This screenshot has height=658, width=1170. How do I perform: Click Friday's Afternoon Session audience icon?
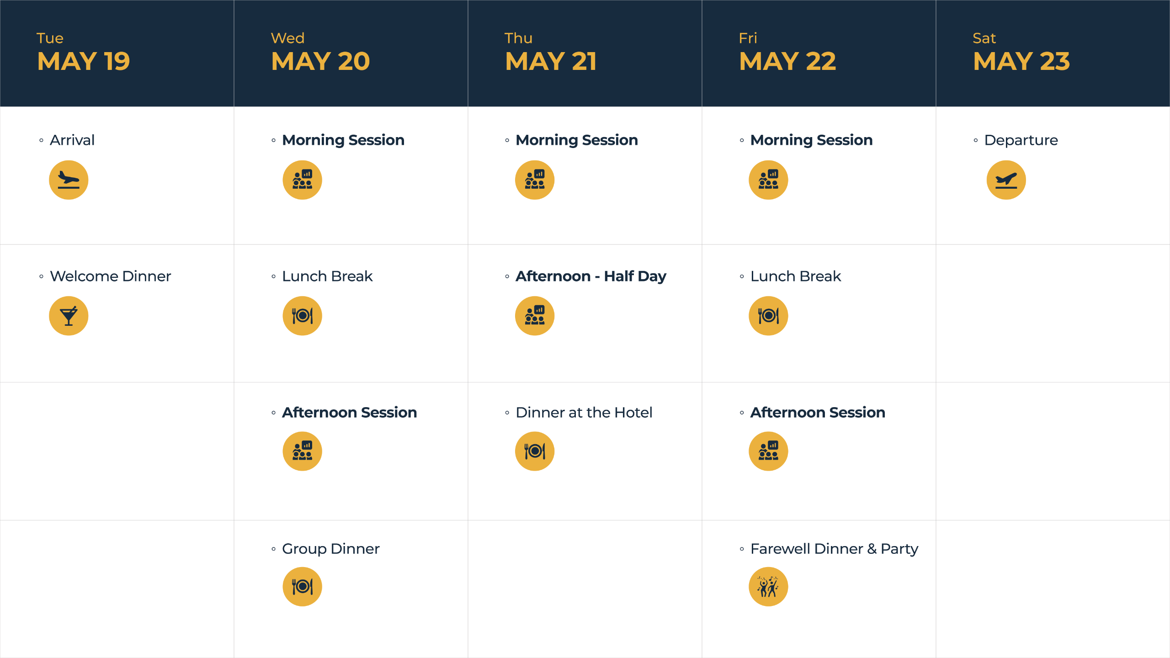[x=768, y=451]
